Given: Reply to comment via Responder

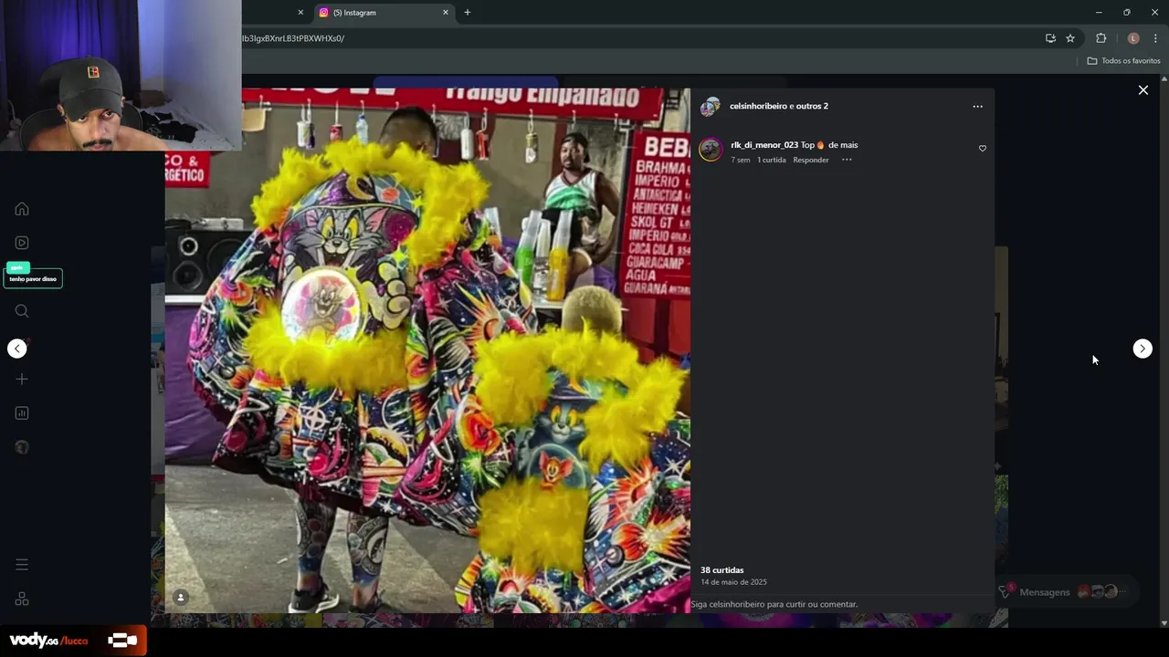Looking at the screenshot, I should point(811,160).
